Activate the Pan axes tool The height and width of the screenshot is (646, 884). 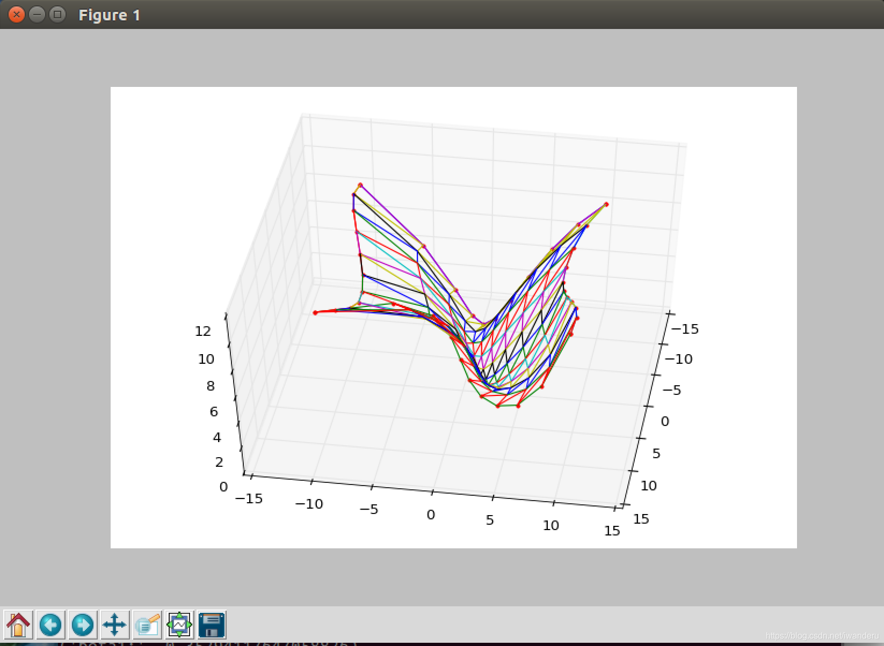coord(114,625)
